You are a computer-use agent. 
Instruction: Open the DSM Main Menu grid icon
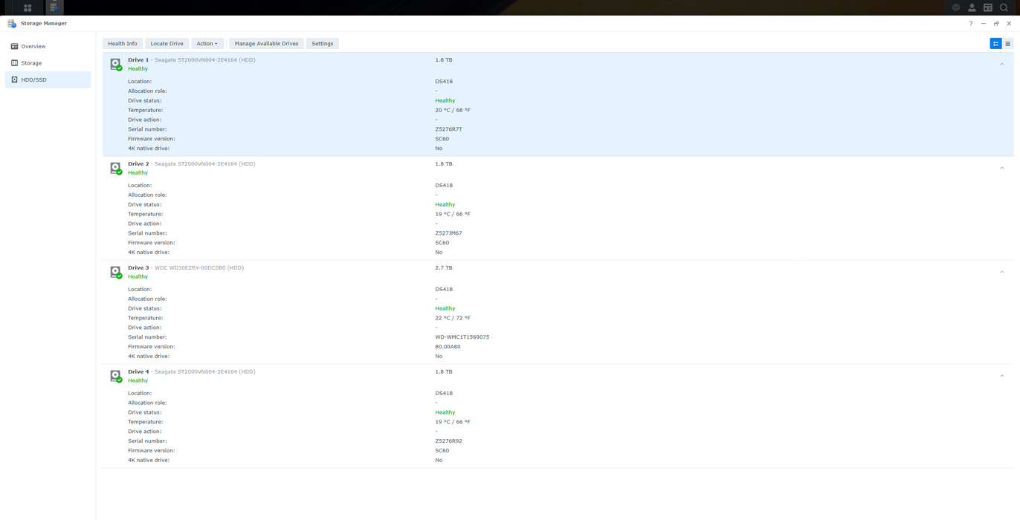(28, 7)
